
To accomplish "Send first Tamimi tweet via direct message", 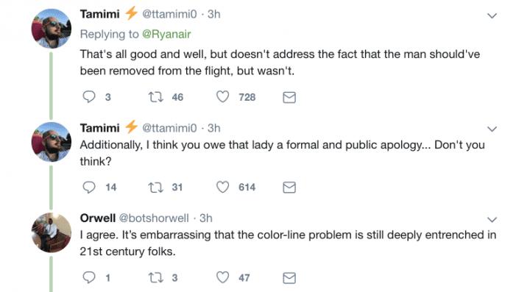I will click(289, 98).
